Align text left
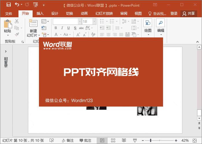Viewport: 202px width, 144px height. 102,35
